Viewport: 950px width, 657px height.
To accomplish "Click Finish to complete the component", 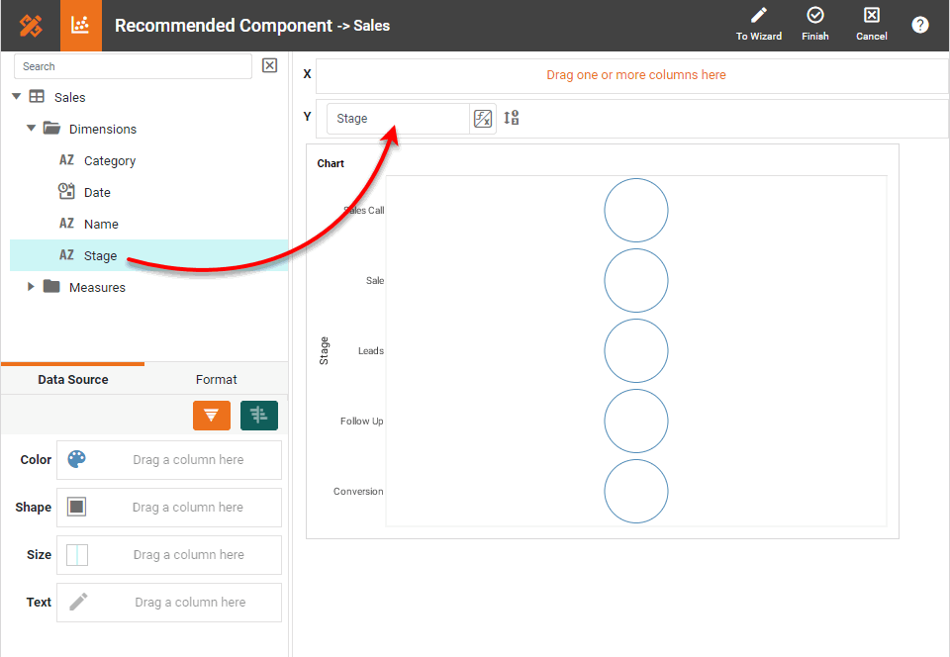I will tap(815, 25).
